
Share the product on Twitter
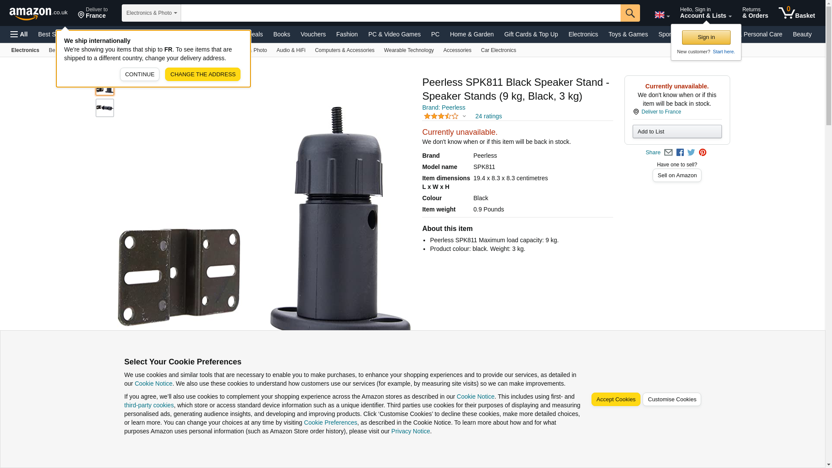pos(691,153)
